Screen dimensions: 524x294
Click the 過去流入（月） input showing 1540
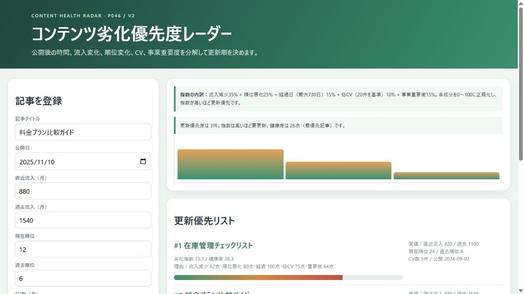[x=83, y=220]
